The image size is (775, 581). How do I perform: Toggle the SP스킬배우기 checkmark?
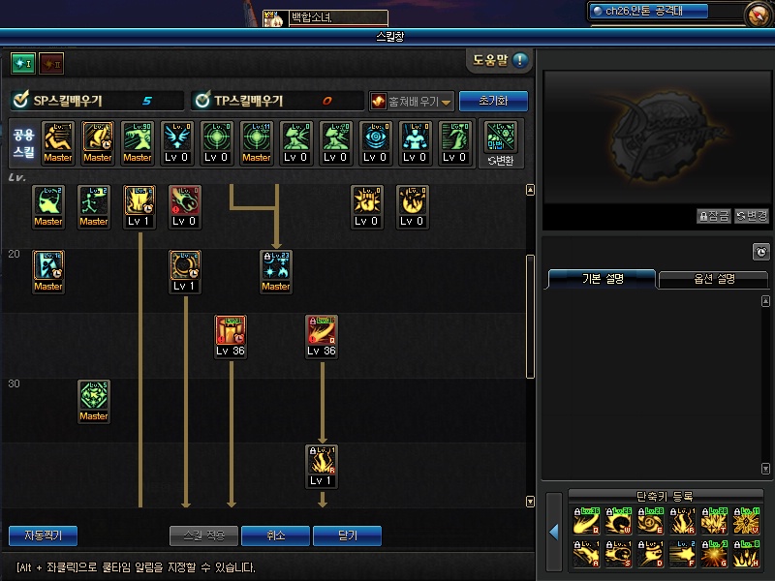click(20, 100)
